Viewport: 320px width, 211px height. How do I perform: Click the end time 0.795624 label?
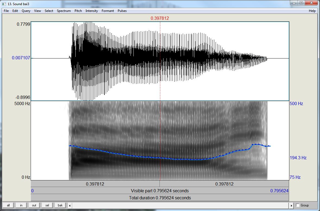(279, 191)
